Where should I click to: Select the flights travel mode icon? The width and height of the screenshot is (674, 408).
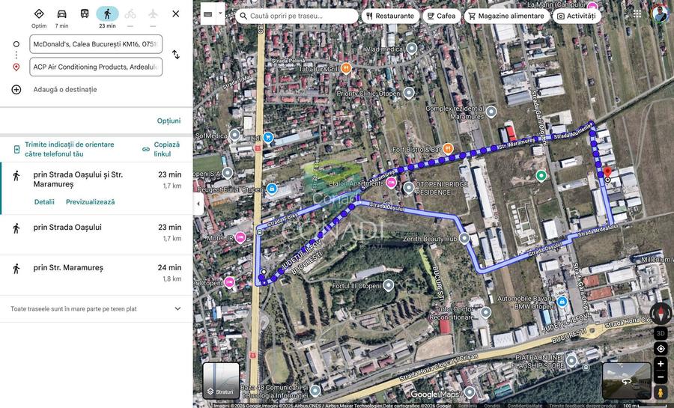[153, 13]
